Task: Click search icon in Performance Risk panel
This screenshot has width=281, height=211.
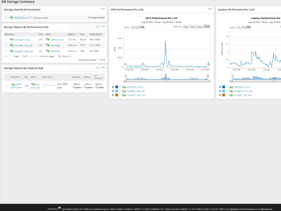Action: 98,27
